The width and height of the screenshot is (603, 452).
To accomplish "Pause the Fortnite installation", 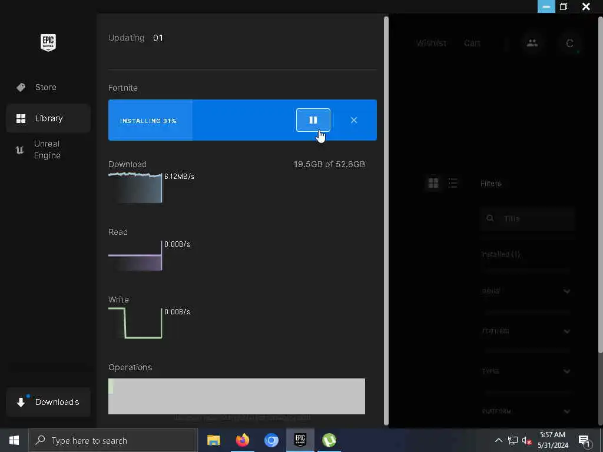I will coord(313,120).
